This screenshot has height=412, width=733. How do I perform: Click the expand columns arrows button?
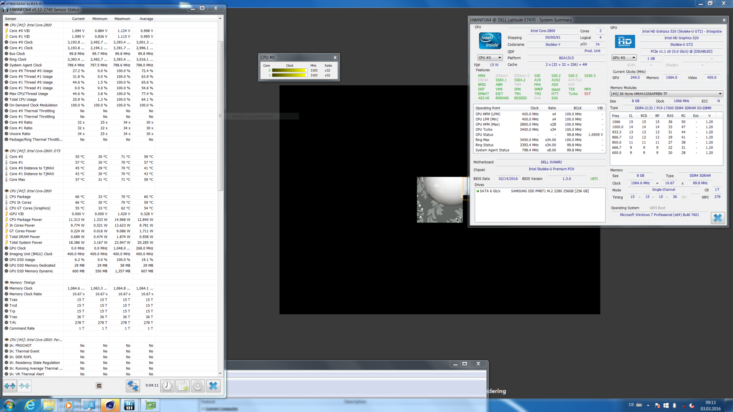pos(10,386)
